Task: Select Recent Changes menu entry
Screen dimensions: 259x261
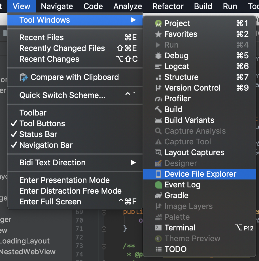Action: 75,59
